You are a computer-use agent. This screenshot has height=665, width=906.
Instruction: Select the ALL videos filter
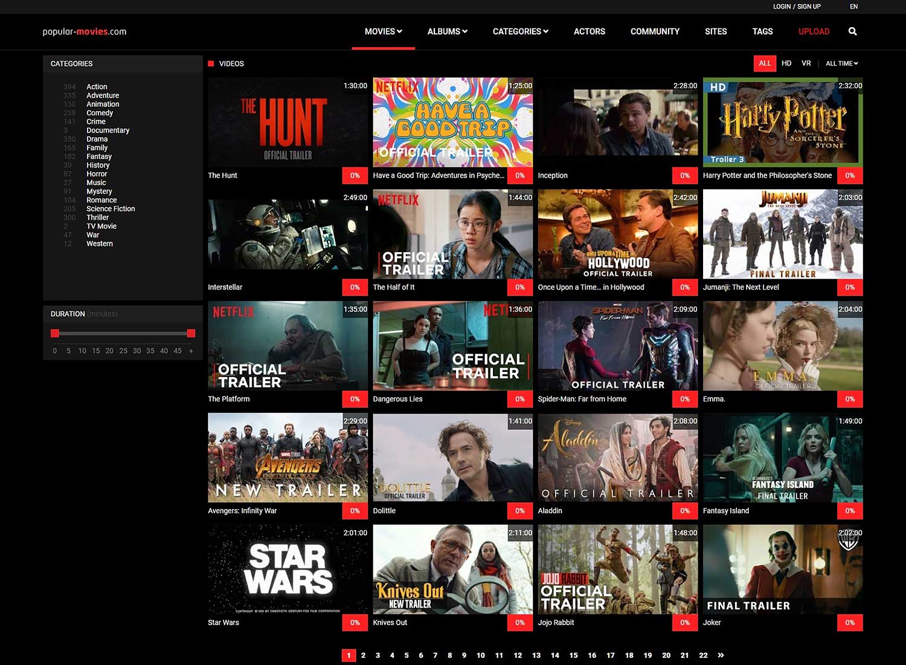[765, 63]
